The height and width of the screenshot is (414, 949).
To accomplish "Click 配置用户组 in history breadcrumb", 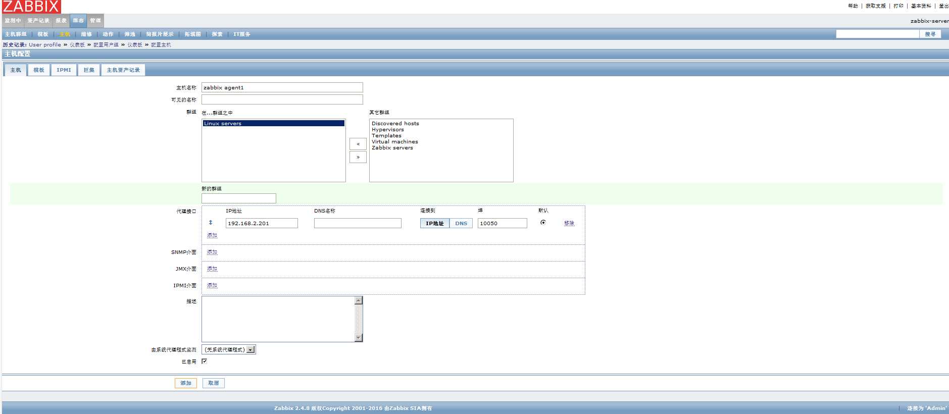I will click(x=106, y=45).
